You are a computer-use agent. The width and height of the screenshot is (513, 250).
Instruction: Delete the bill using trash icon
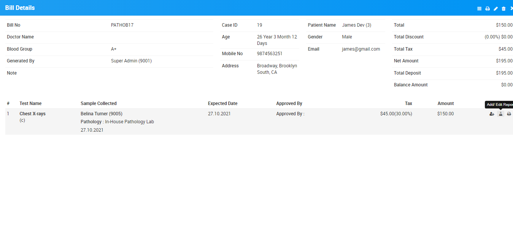[503, 8]
